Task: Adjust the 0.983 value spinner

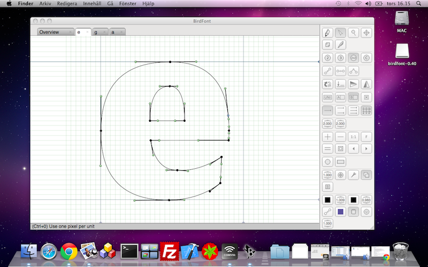Action: [366, 200]
